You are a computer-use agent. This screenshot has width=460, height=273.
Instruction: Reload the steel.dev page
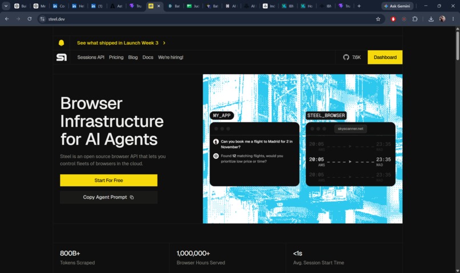pyautogui.click(x=30, y=19)
